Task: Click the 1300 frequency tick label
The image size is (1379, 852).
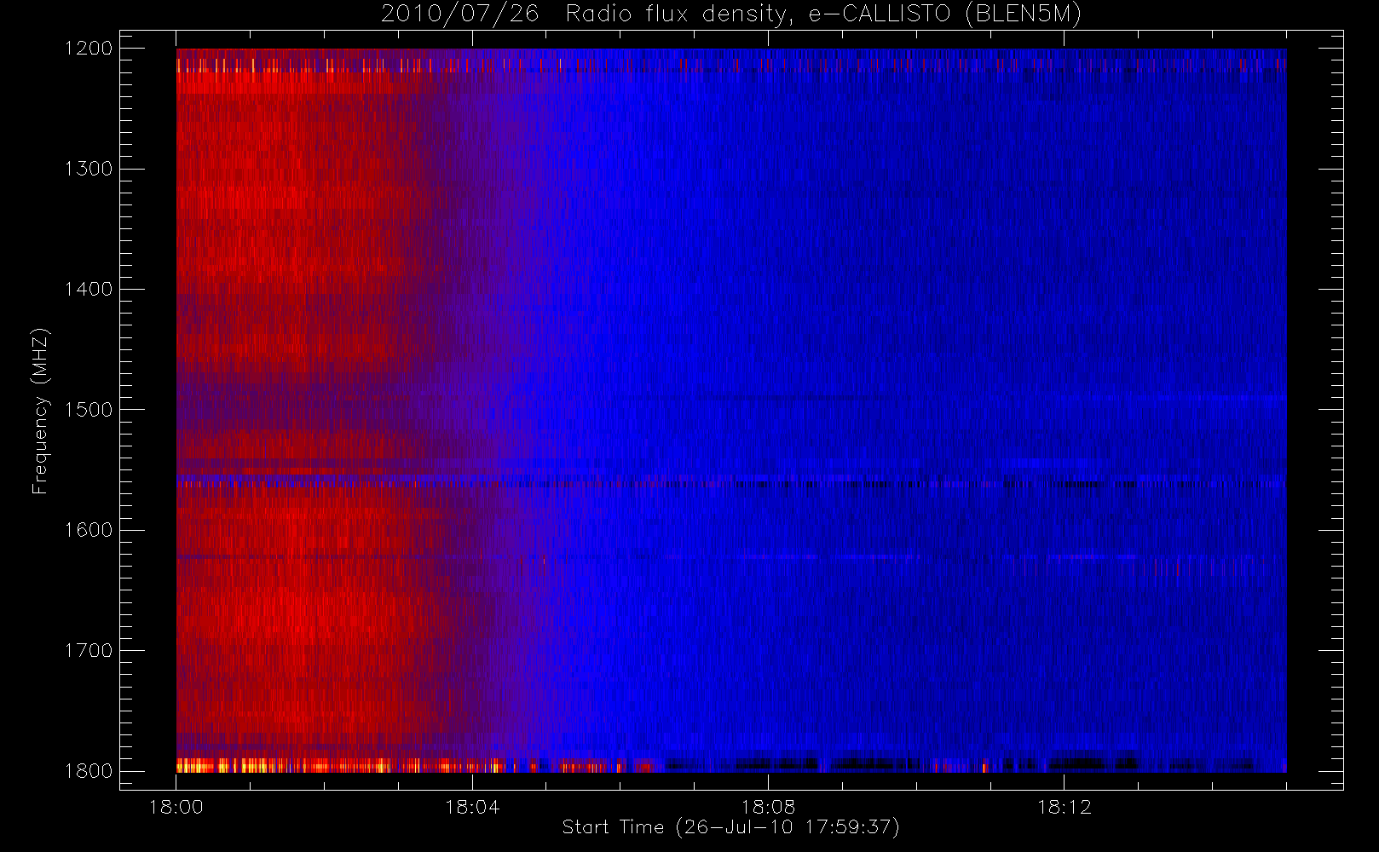Action: click(x=89, y=169)
